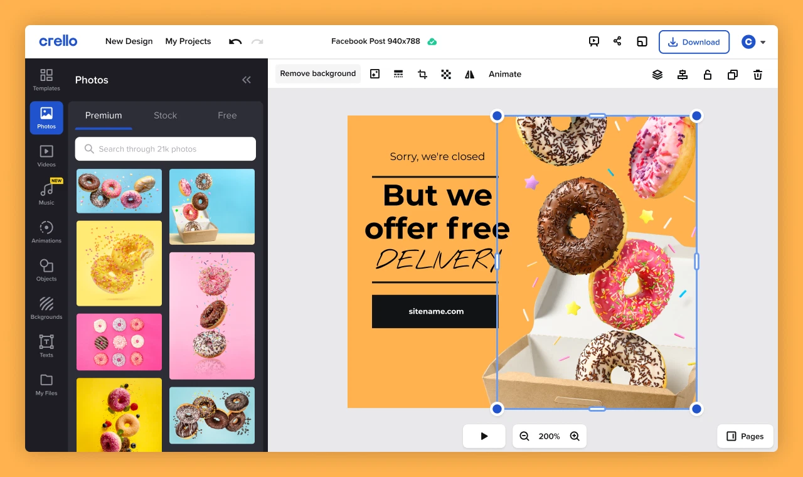Click the duplicate element icon

click(733, 75)
